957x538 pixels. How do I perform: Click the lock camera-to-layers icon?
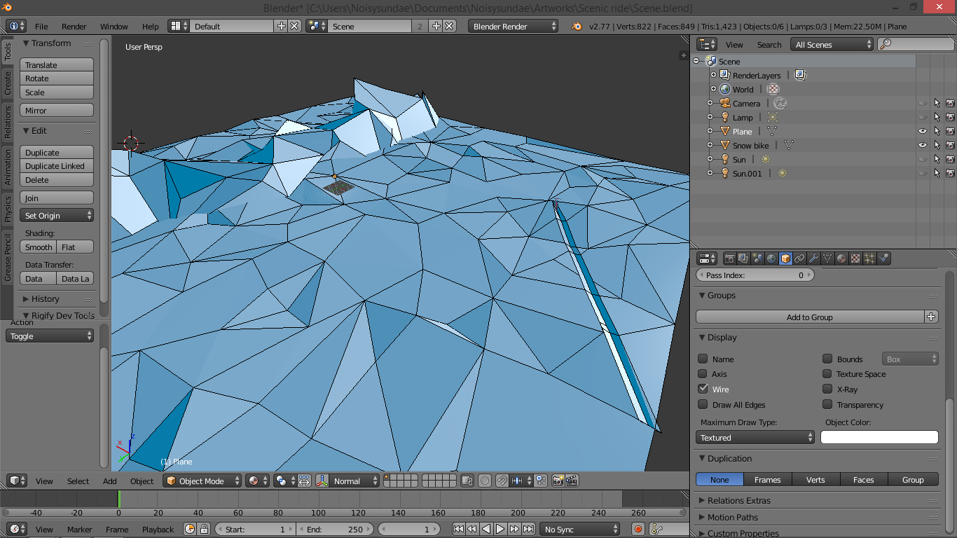point(467,481)
